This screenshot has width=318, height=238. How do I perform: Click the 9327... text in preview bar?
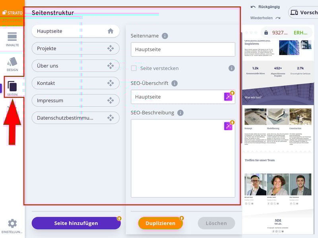click(x=280, y=33)
